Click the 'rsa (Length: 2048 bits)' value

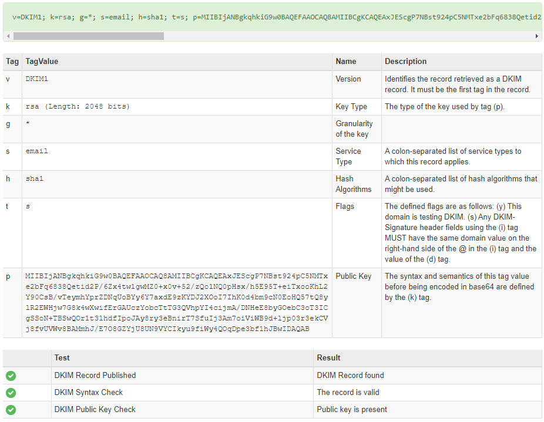click(x=78, y=106)
